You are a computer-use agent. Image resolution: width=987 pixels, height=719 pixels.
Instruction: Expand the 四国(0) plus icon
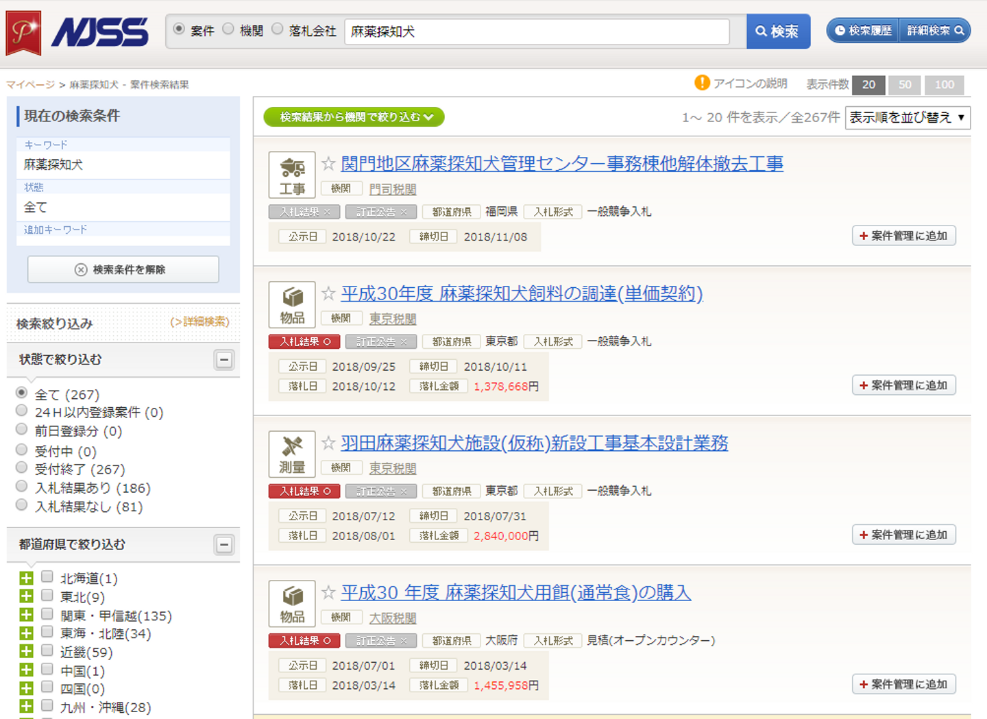pyautogui.click(x=26, y=688)
